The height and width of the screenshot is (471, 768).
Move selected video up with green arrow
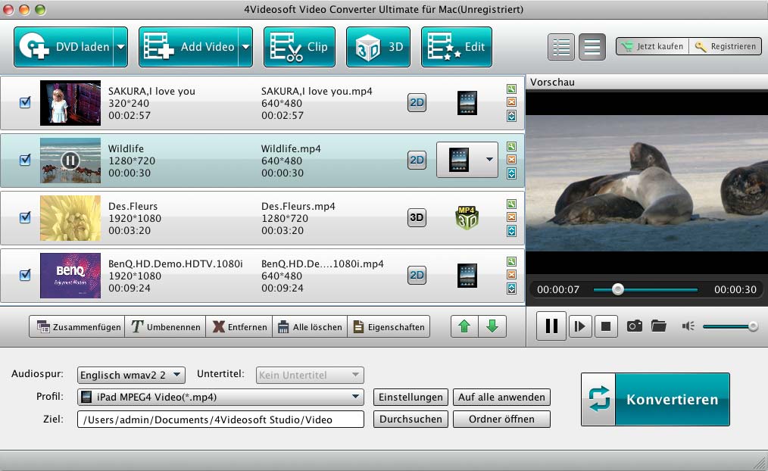point(464,326)
